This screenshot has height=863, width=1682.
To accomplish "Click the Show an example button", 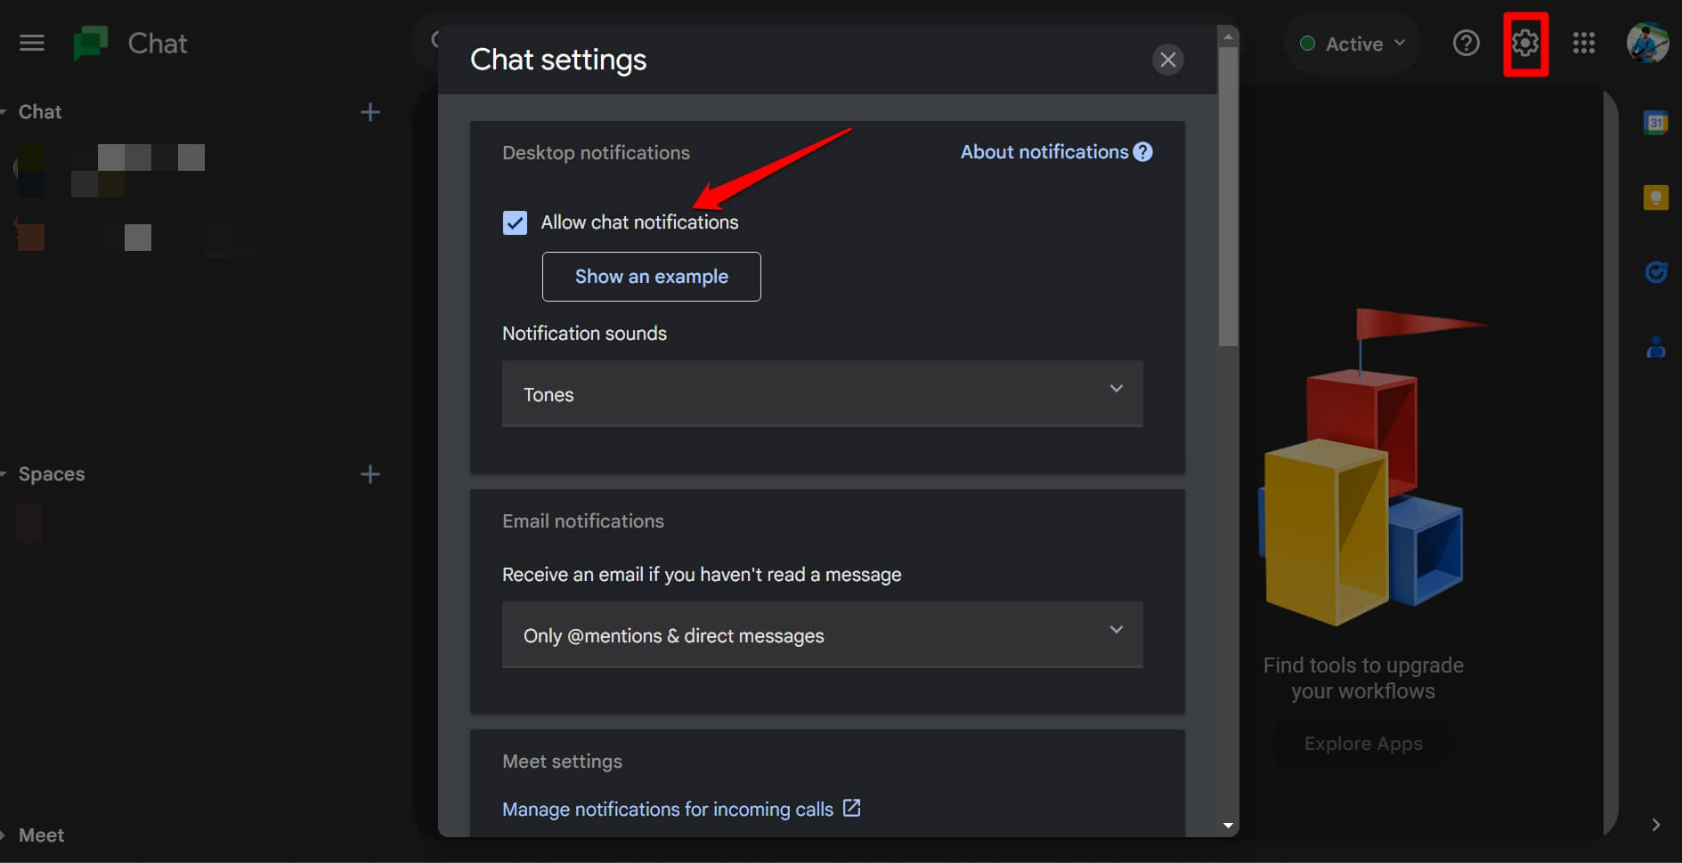I will (x=652, y=277).
